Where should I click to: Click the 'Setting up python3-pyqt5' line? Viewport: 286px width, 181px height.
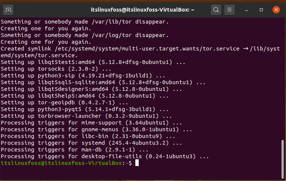(x=84, y=109)
